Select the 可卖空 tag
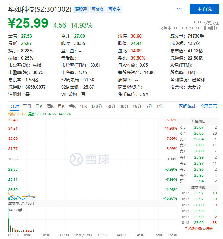This screenshot has height=239, width=223. [x=114, y=9]
